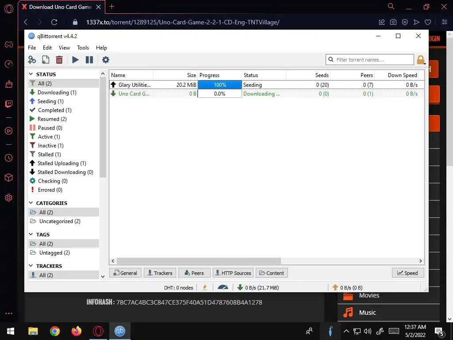Click the red Delete torrent trash icon
Image resolution: width=453 pixels, height=340 pixels.
[59, 60]
